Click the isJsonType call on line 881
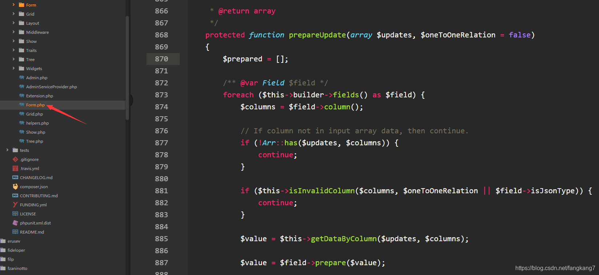Image resolution: width=599 pixels, height=275 pixels. [x=553, y=191]
